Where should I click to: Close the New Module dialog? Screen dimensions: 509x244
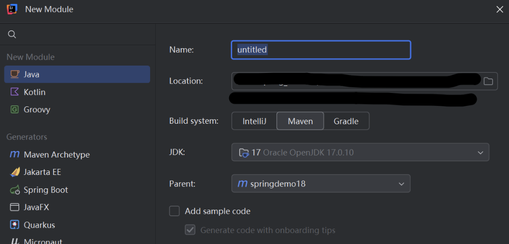point(500,9)
